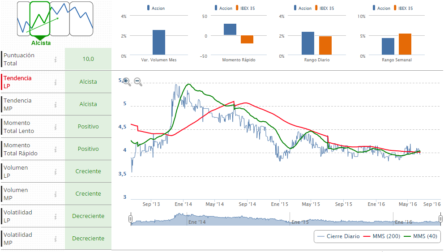The image size is (444, 252).
Task: Click the Tendencia LP info icon
Action: pyautogui.click(x=55, y=82)
